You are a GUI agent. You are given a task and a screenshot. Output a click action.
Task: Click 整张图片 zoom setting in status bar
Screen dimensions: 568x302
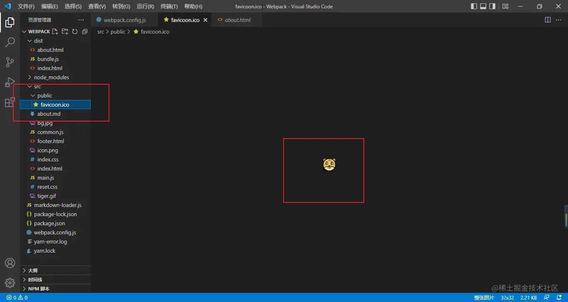[484, 297]
